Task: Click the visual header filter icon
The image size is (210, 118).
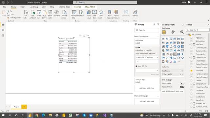Action: (80, 36)
